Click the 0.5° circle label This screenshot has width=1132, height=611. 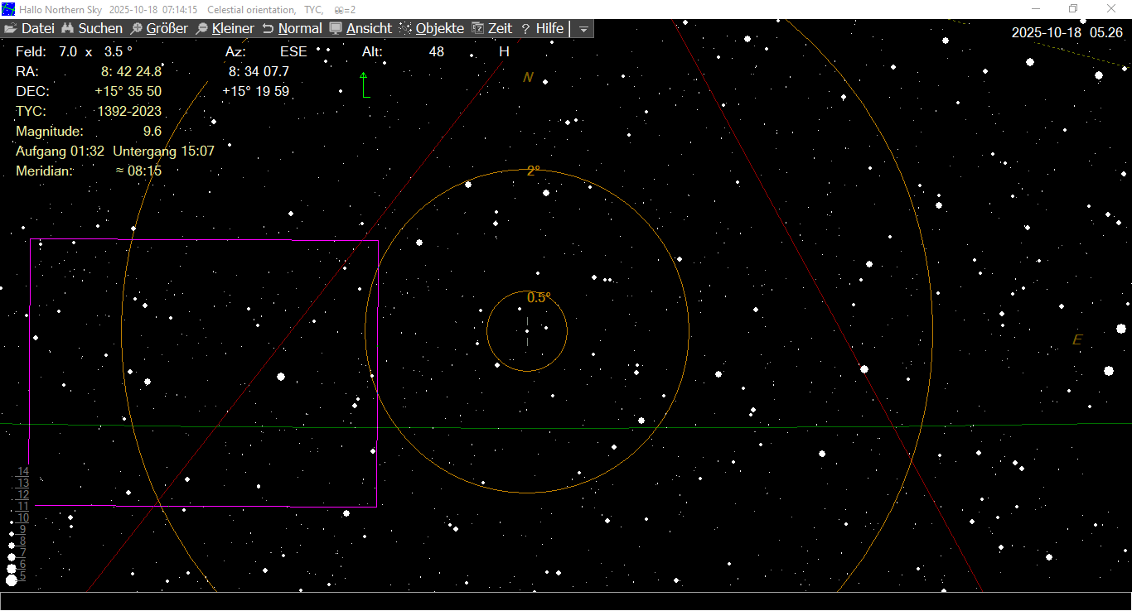click(539, 297)
